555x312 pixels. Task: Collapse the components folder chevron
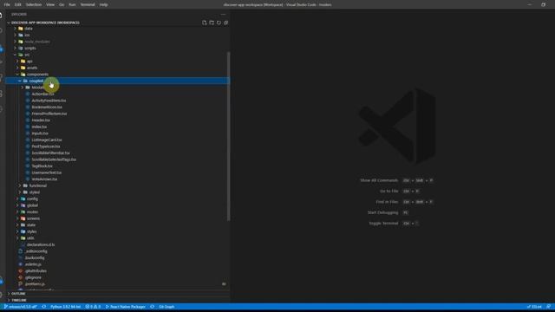pos(17,75)
